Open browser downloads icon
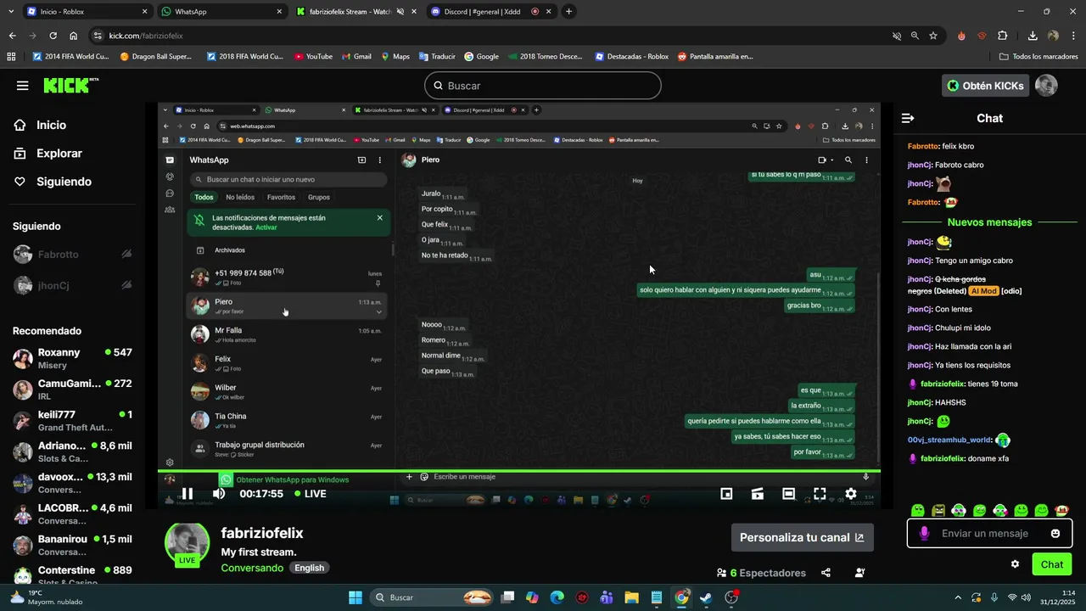The image size is (1086, 611). (x=1033, y=36)
